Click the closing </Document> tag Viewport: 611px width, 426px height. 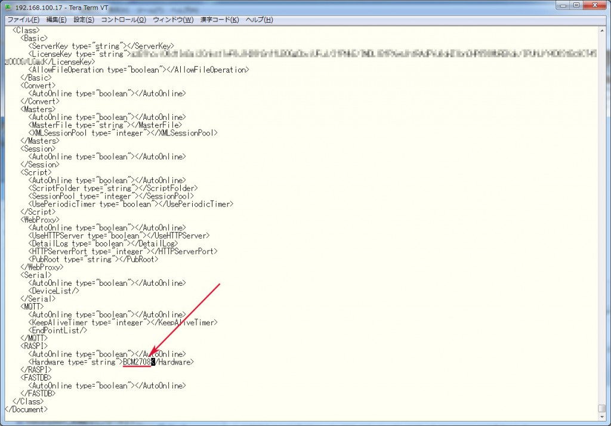[26, 409]
